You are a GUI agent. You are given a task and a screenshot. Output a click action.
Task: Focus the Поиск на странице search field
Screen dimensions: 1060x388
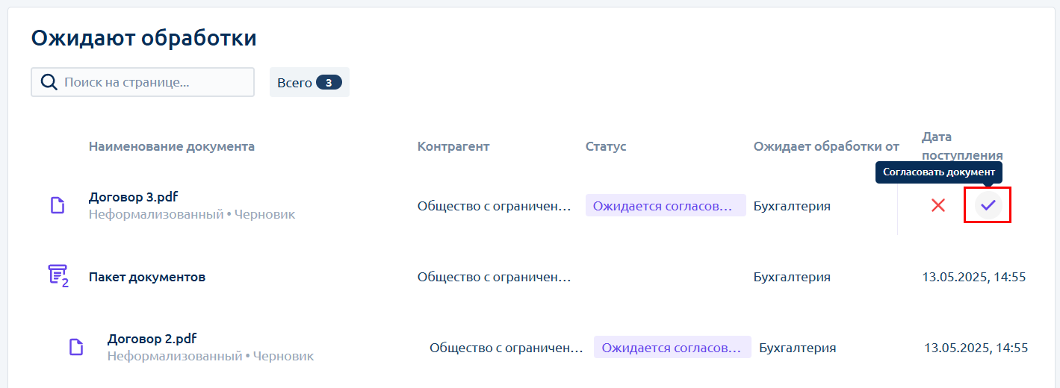[143, 82]
